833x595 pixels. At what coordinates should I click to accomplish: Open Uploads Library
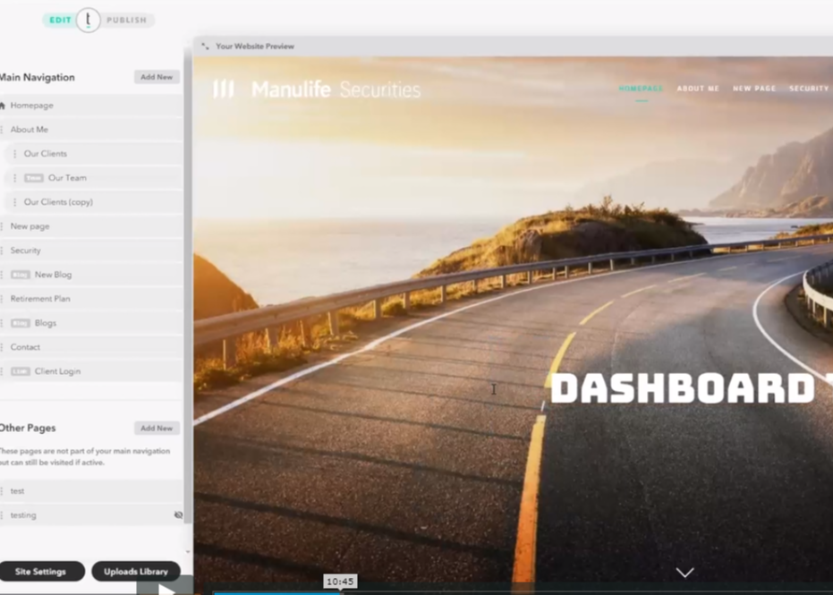coord(136,572)
